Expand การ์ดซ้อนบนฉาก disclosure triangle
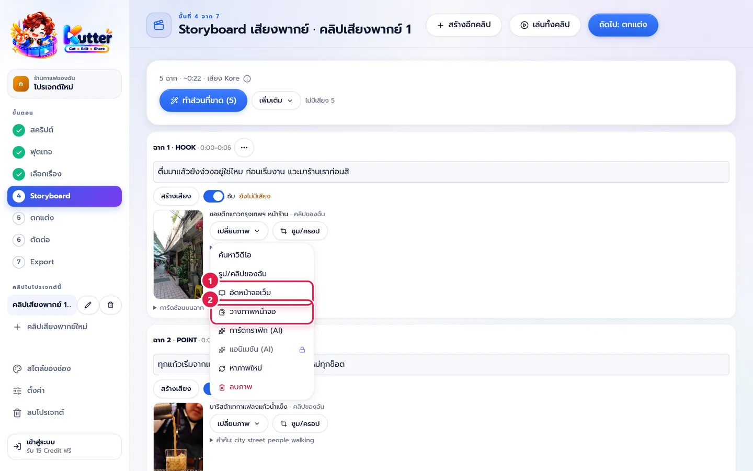Image resolution: width=753 pixels, height=471 pixels. pos(155,308)
